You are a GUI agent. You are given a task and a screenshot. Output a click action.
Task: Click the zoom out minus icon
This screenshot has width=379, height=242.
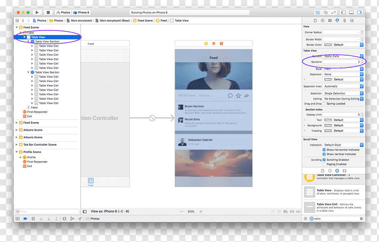[x=182, y=211]
